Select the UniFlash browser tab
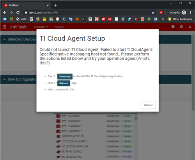This screenshot has width=195, height=160. point(27,5)
